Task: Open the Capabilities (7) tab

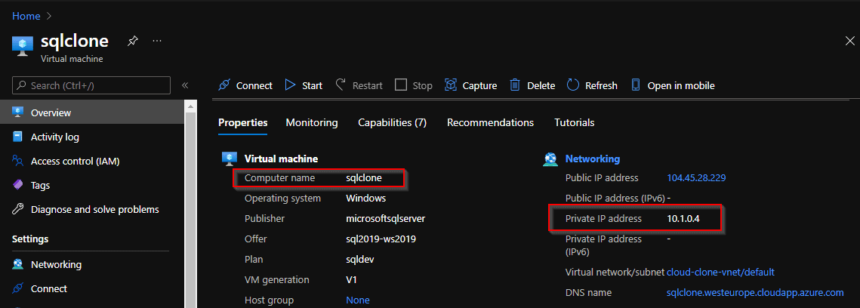Action: [392, 123]
